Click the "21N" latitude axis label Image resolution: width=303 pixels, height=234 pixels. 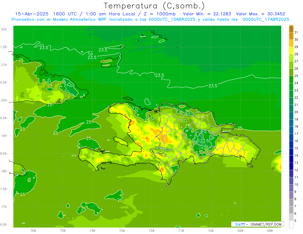4,65
